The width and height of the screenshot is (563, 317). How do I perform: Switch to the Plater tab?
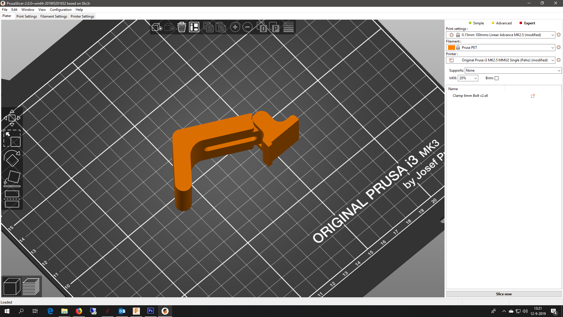pos(7,16)
